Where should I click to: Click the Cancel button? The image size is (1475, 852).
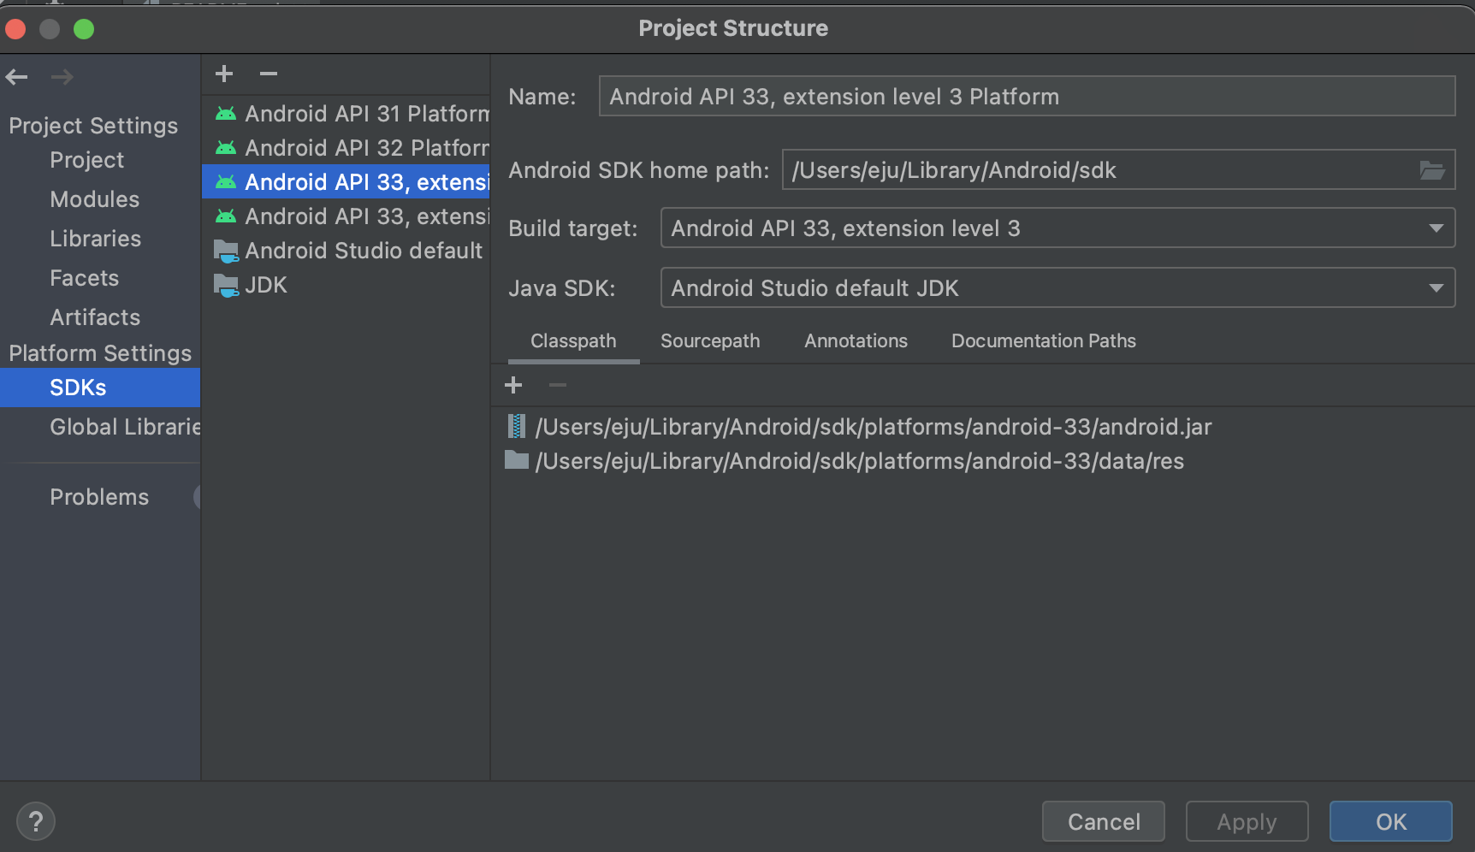[1104, 822]
